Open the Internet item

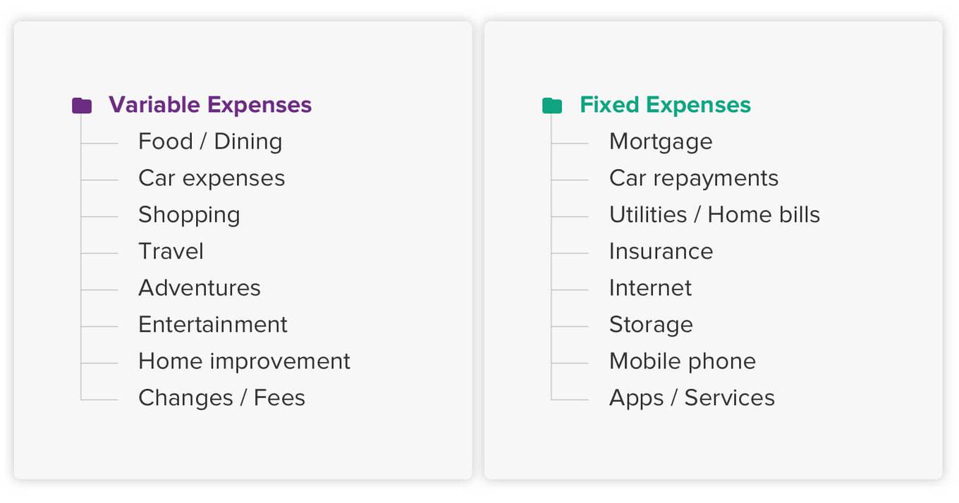pos(650,288)
